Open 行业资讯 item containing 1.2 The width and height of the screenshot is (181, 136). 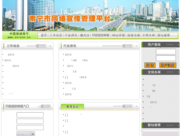(74, 89)
